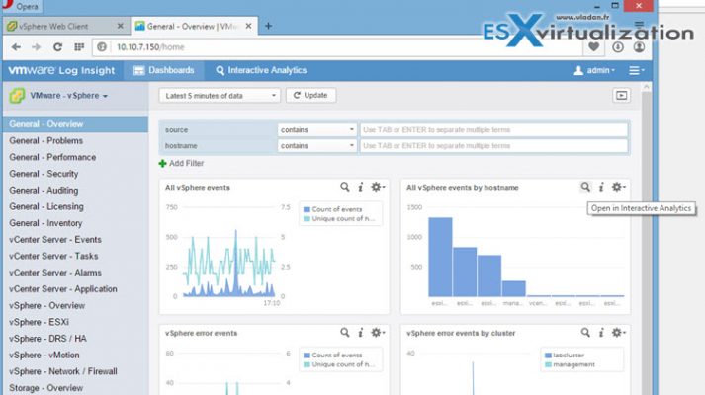Open vSphere - vMotion dashboard
This screenshot has height=395, width=705.
[x=44, y=355]
